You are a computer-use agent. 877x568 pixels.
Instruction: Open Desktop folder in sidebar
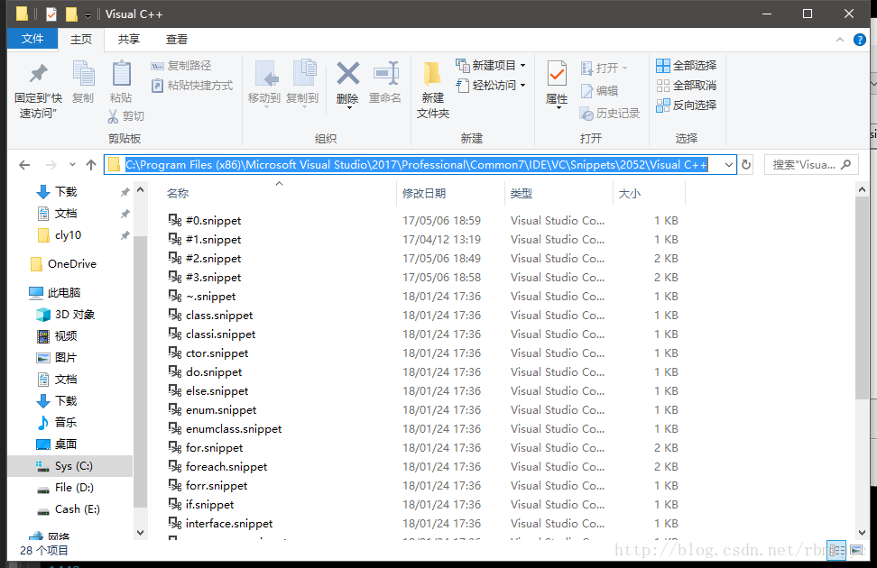(x=57, y=444)
